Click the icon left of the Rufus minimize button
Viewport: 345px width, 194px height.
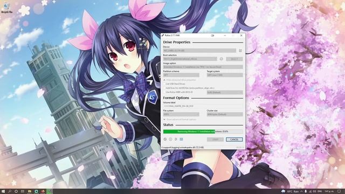pyautogui.click(x=212, y=35)
